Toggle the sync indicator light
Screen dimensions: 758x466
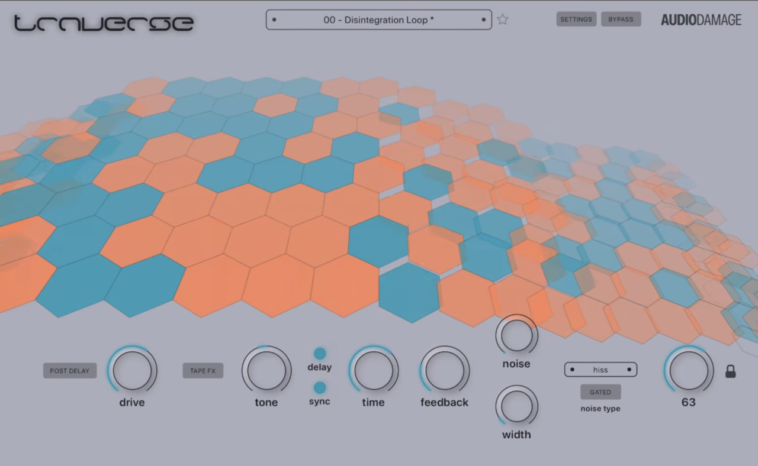(320, 388)
